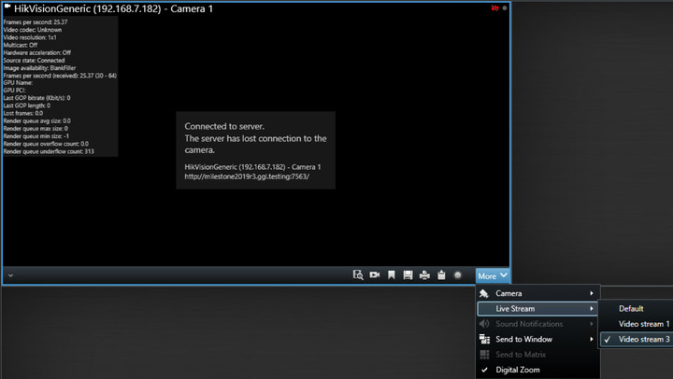Select Video stream 3 option
Screen dimensions: 673x379
click(644, 339)
